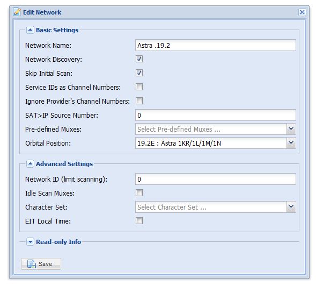316x287 pixels.
Task: Click the Edit Network pencil icon
Action: [17, 12]
